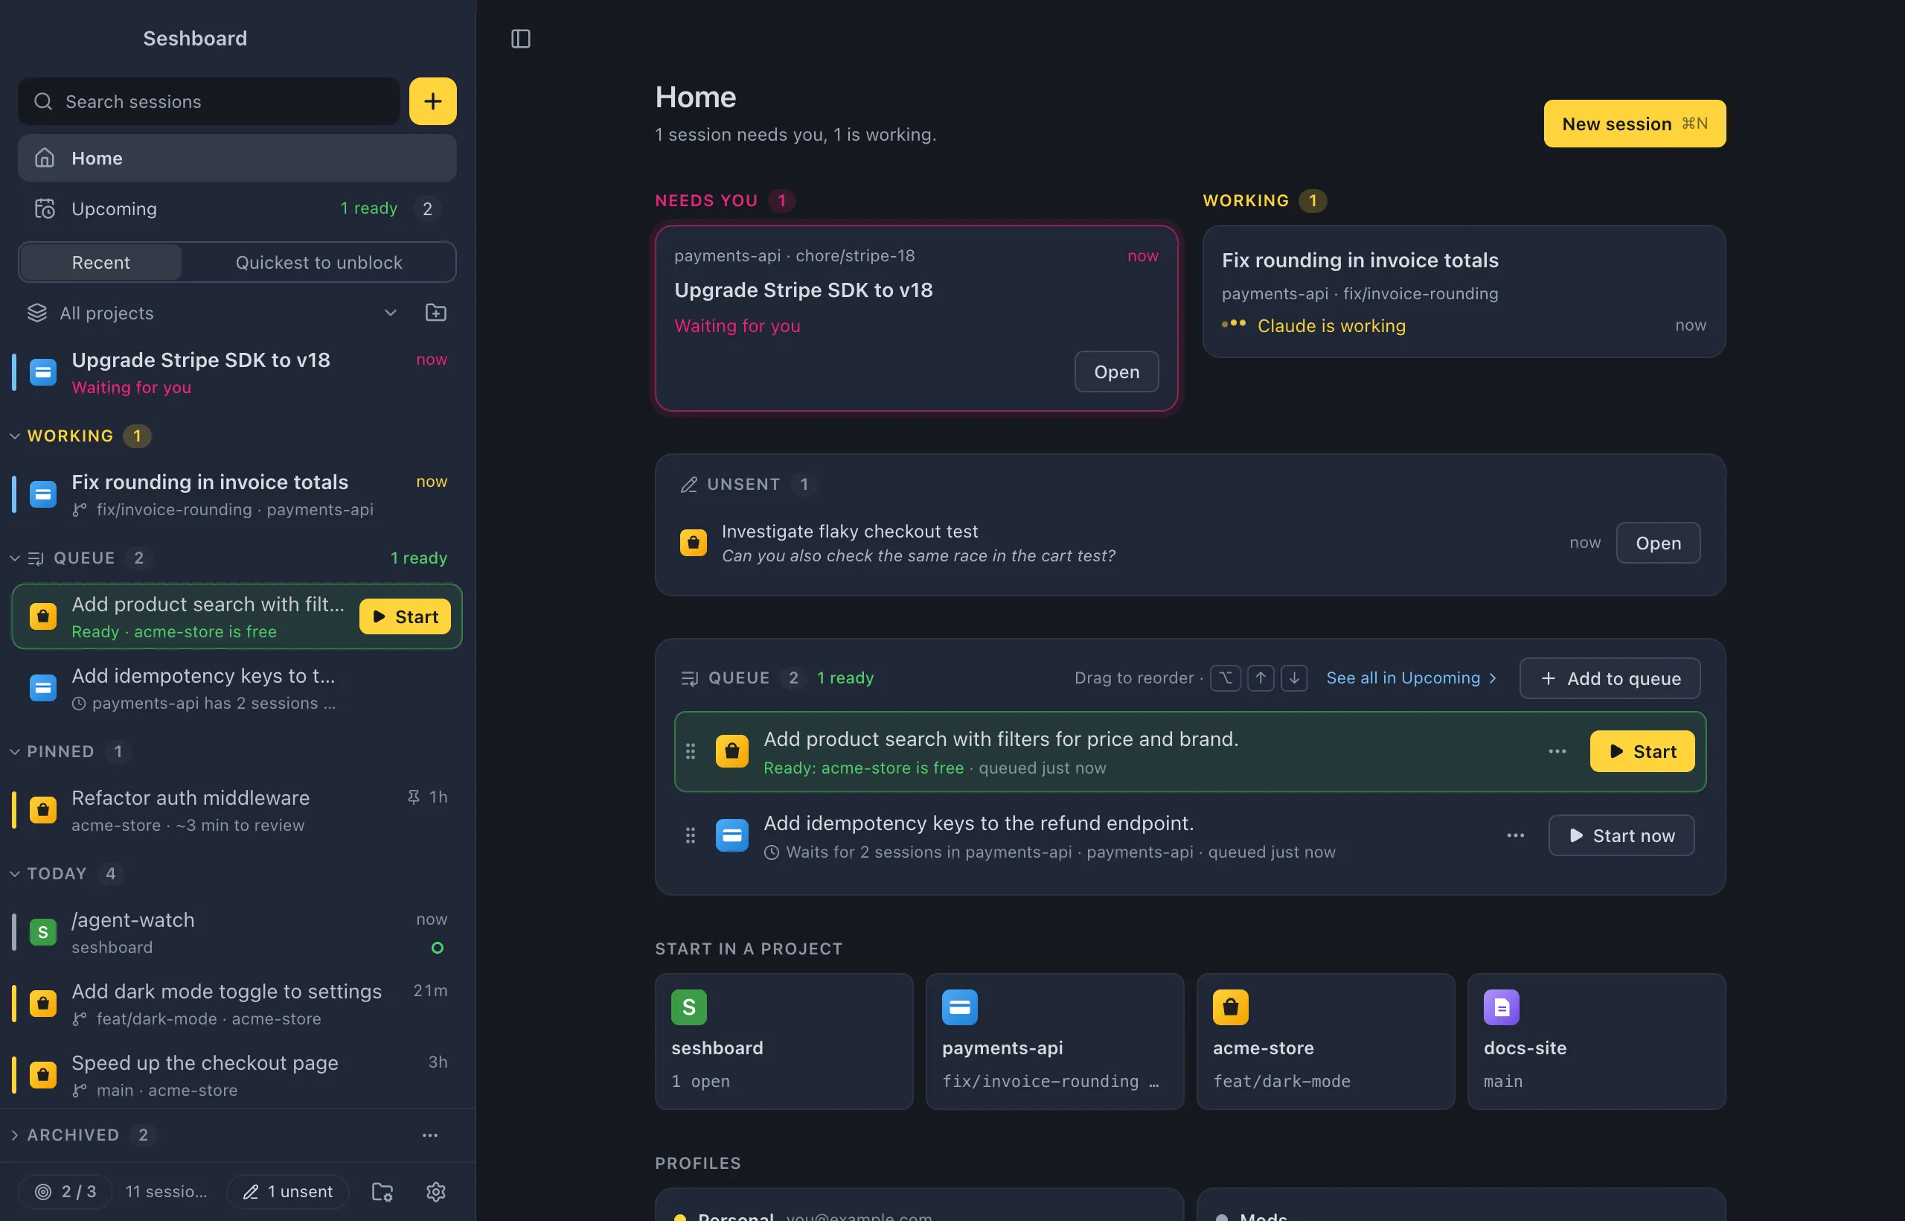Screen dimensions: 1905x1221
Task: Toggle the sidebar panel icon
Action: click(x=521, y=39)
